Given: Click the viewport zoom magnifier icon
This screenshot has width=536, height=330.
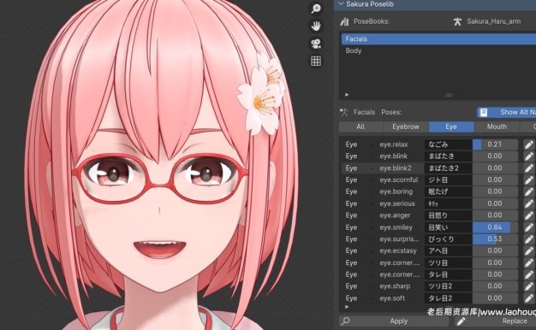Looking at the screenshot, I should [x=316, y=9].
